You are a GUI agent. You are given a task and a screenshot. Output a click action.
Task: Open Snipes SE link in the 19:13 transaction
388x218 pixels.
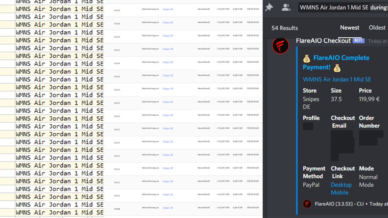[168, 89]
